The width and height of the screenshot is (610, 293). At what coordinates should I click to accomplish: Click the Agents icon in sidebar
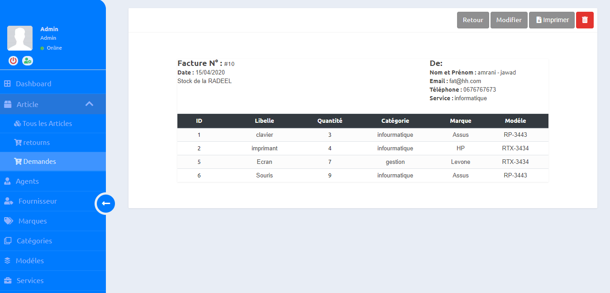coord(7,181)
